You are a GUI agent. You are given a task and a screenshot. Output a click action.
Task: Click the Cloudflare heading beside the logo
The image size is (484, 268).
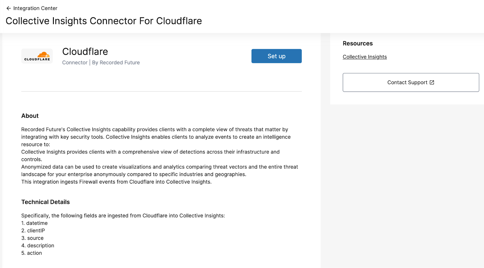pos(85,51)
